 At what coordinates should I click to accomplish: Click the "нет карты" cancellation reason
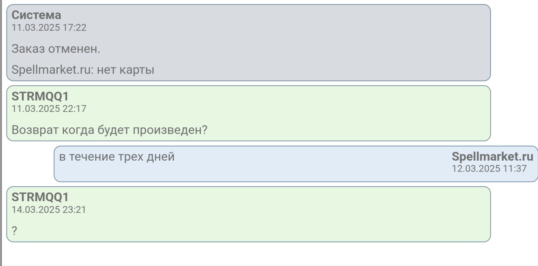click(125, 70)
